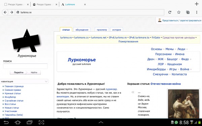Open Гайдлайны (beta) in navigation
The height and width of the screenshot is (126, 202).
[x=14, y=115]
